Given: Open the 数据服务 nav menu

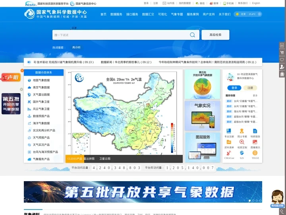Looking at the screenshot, I should tap(116, 14).
